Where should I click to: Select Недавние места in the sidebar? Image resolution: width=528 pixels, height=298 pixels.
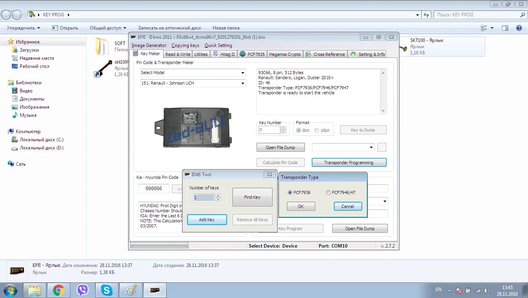[x=36, y=58]
